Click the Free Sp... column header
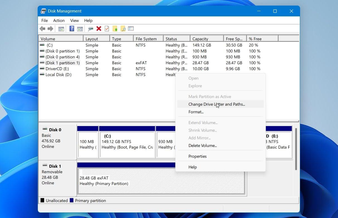338x218 pixels. pyautogui.click(x=235, y=39)
